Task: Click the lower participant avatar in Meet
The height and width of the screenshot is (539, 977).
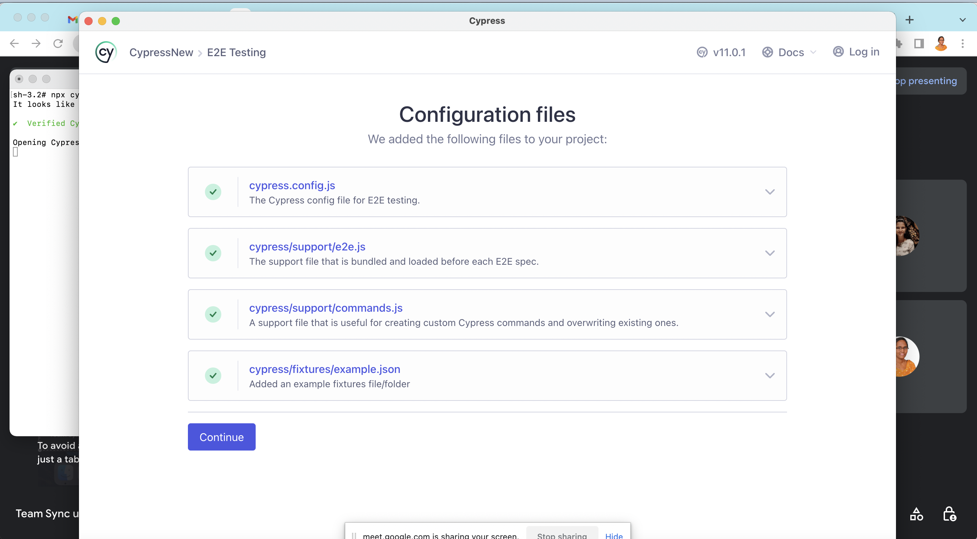Action: pyautogui.click(x=907, y=357)
